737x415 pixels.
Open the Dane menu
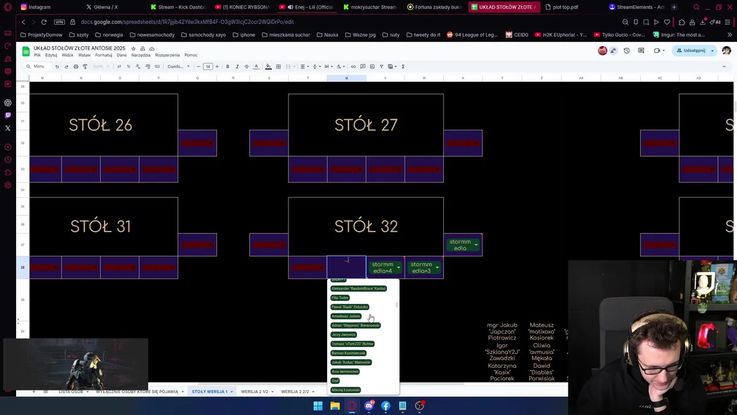[121, 55]
